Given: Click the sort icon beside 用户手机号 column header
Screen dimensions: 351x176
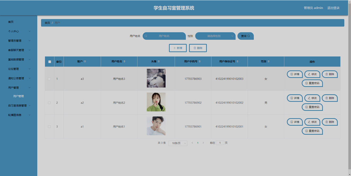Looking at the screenshot, I should click(x=200, y=61).
